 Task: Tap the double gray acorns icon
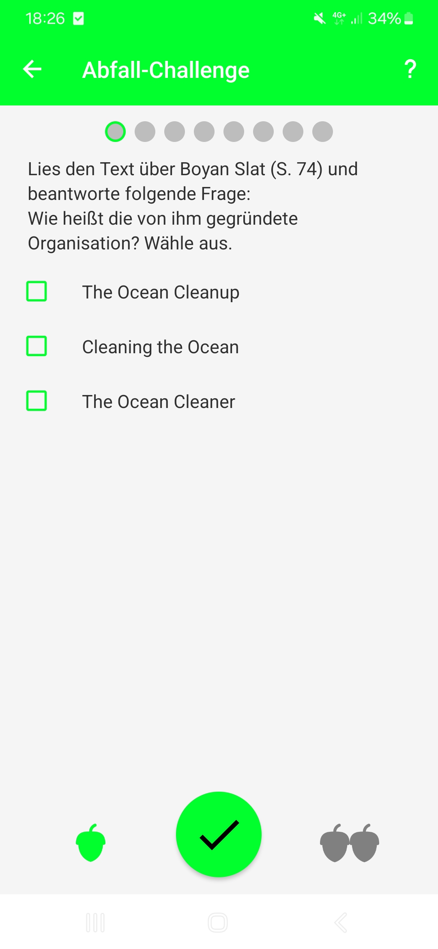click(x=350, y=843)
